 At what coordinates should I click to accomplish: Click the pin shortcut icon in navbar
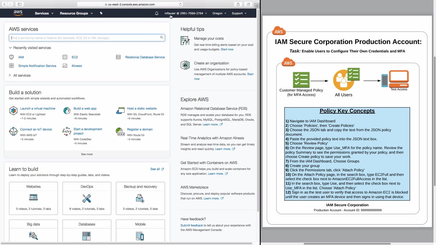[x=101, y=13]
